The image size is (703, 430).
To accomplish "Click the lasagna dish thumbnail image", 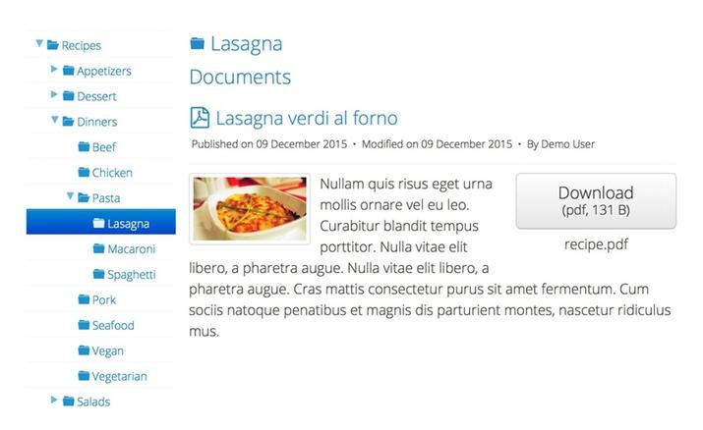I will 250,209.
